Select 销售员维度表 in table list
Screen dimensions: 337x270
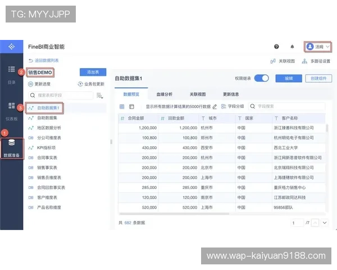click(45, 177)
